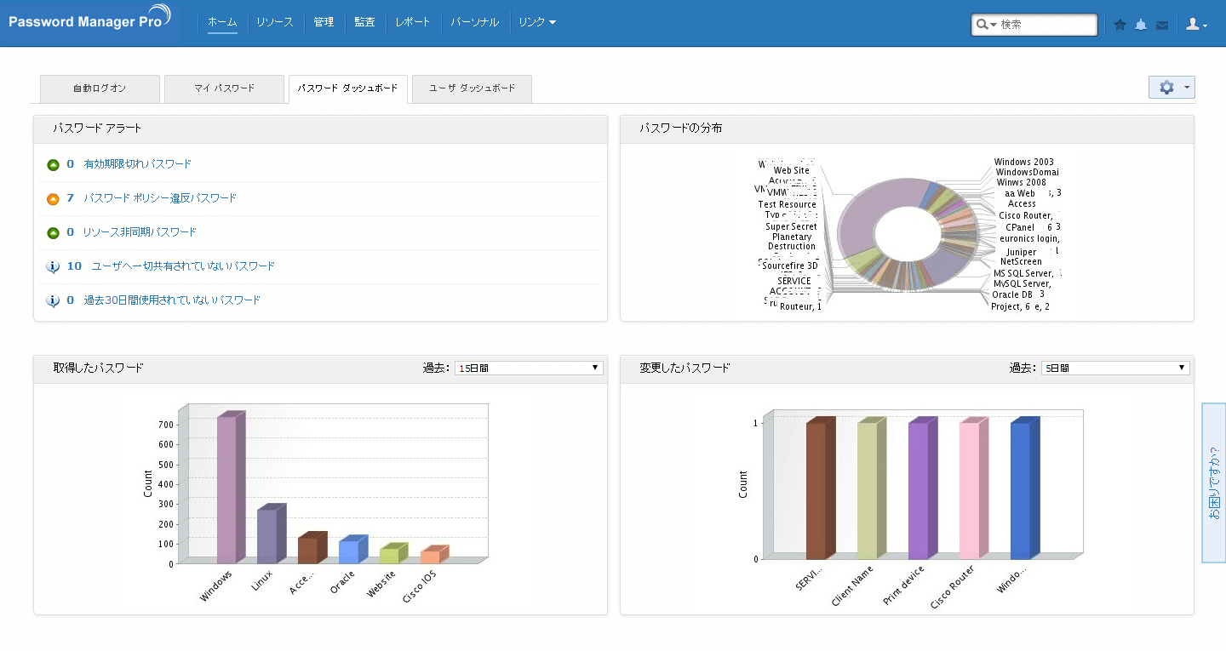Click the donut chart in パスワードの分布

[908, 233]
